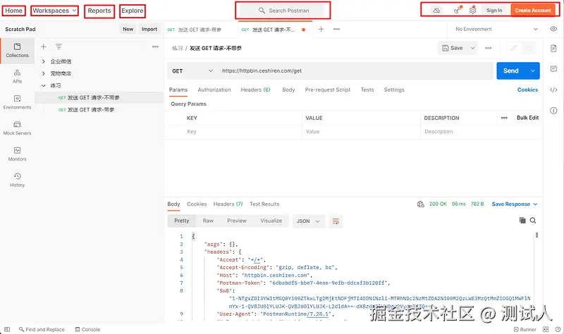Toggle the wrap lines icon in response
The height and width of the screenshot is (334, 564).
(x=336, y=221)
